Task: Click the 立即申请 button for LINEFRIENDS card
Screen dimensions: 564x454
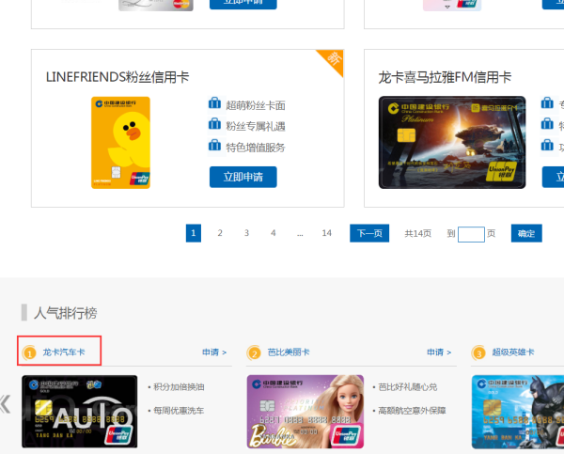Action: [x=243, y=177]
